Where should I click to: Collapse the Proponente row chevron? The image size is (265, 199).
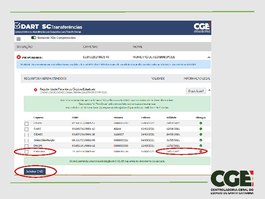[x=209, y=57]
